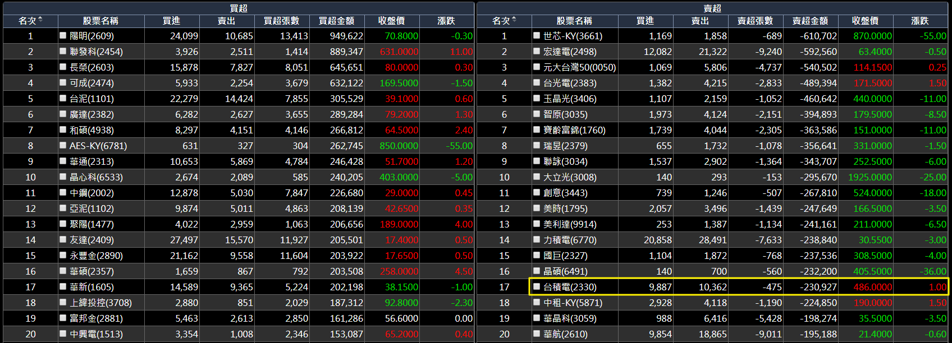Click the 收盤價 header in the 賣超 table
952x343 pixels.
tap(865, 21)
